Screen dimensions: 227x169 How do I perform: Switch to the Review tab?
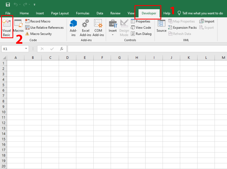click(115, 13)
